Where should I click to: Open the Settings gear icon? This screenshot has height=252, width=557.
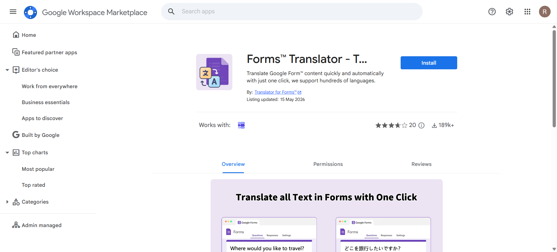[509, 12]
